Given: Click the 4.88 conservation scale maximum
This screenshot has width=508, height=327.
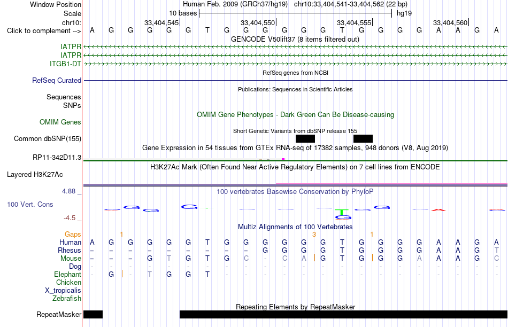Looking at the screenshot, I should [x=68, y=191].
